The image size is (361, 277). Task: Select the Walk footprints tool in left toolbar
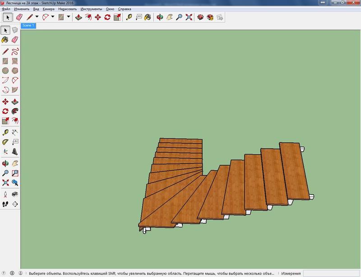click(x=5, y=204)
